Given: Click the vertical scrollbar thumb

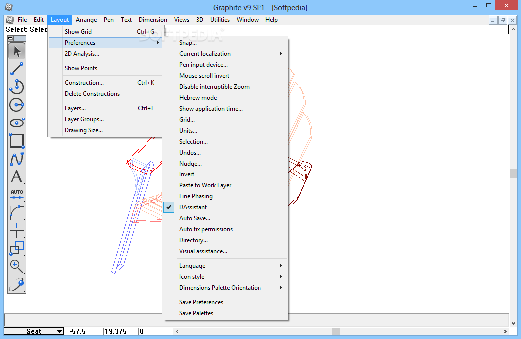Looking at the screenshot, I should point(513,173).
